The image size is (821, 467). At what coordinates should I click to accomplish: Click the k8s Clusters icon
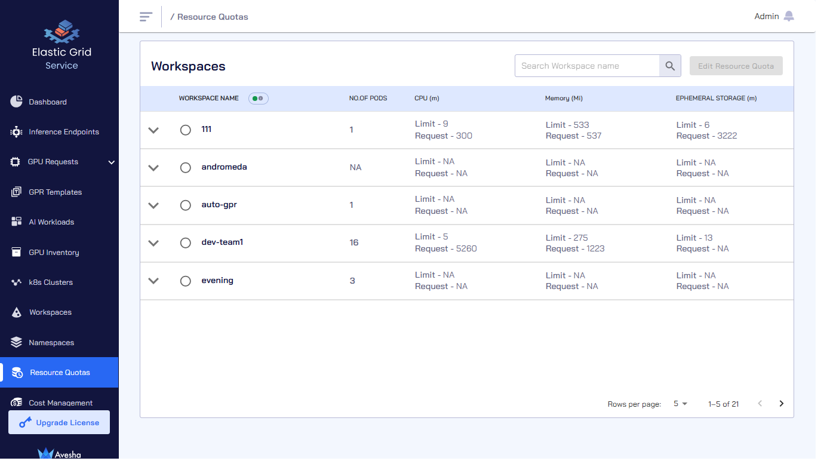(16, 282)
